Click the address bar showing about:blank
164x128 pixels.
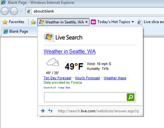(x=95, y=11)
